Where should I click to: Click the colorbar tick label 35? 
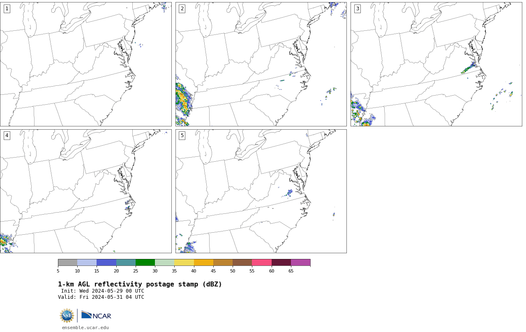[174, 271]
